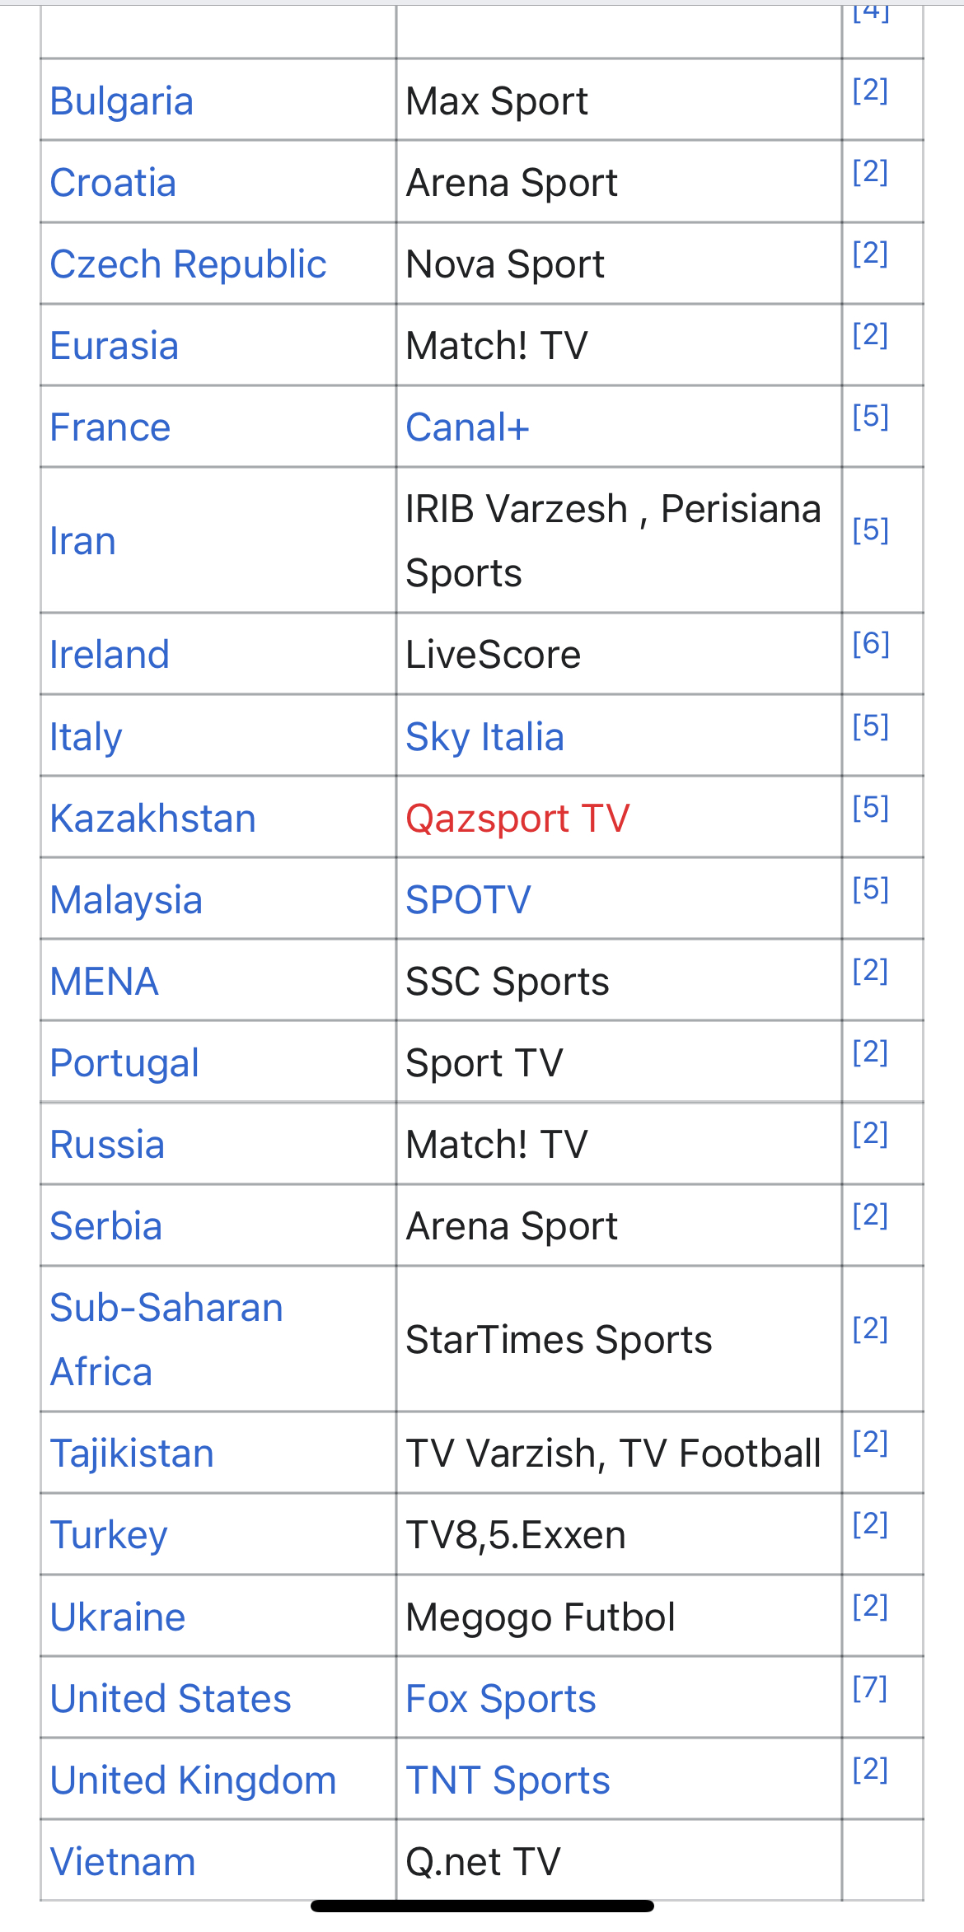
Task: Tap citation [5] in the France row
Action: tap(870, 417)
